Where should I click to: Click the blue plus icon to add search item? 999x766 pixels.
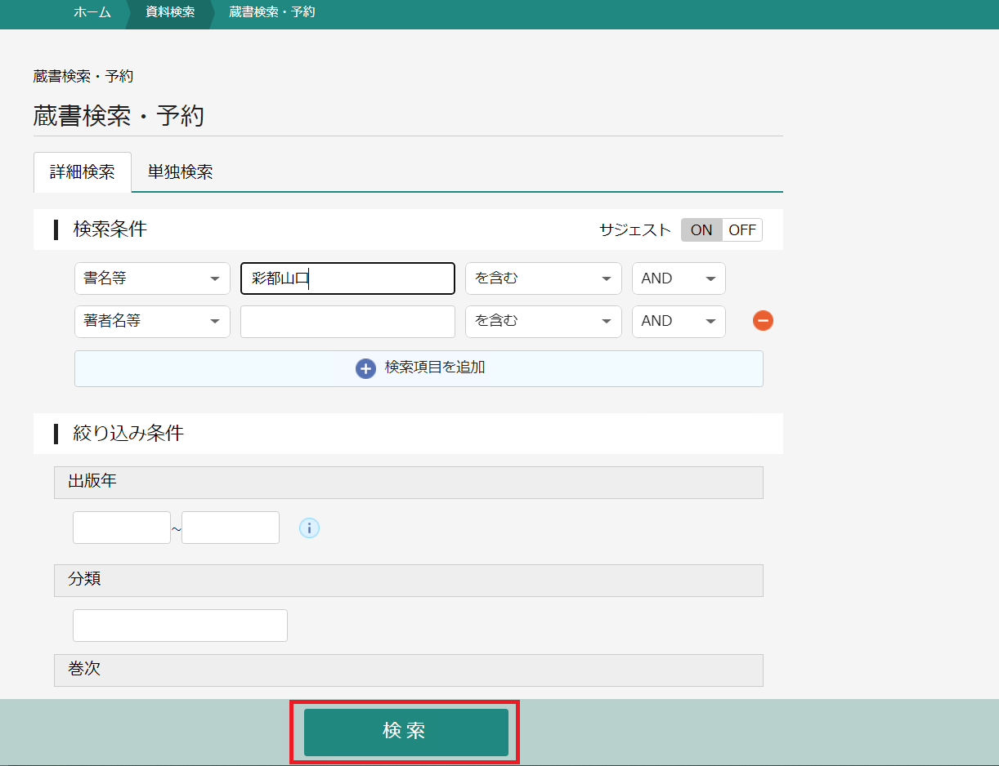point(365,368)
